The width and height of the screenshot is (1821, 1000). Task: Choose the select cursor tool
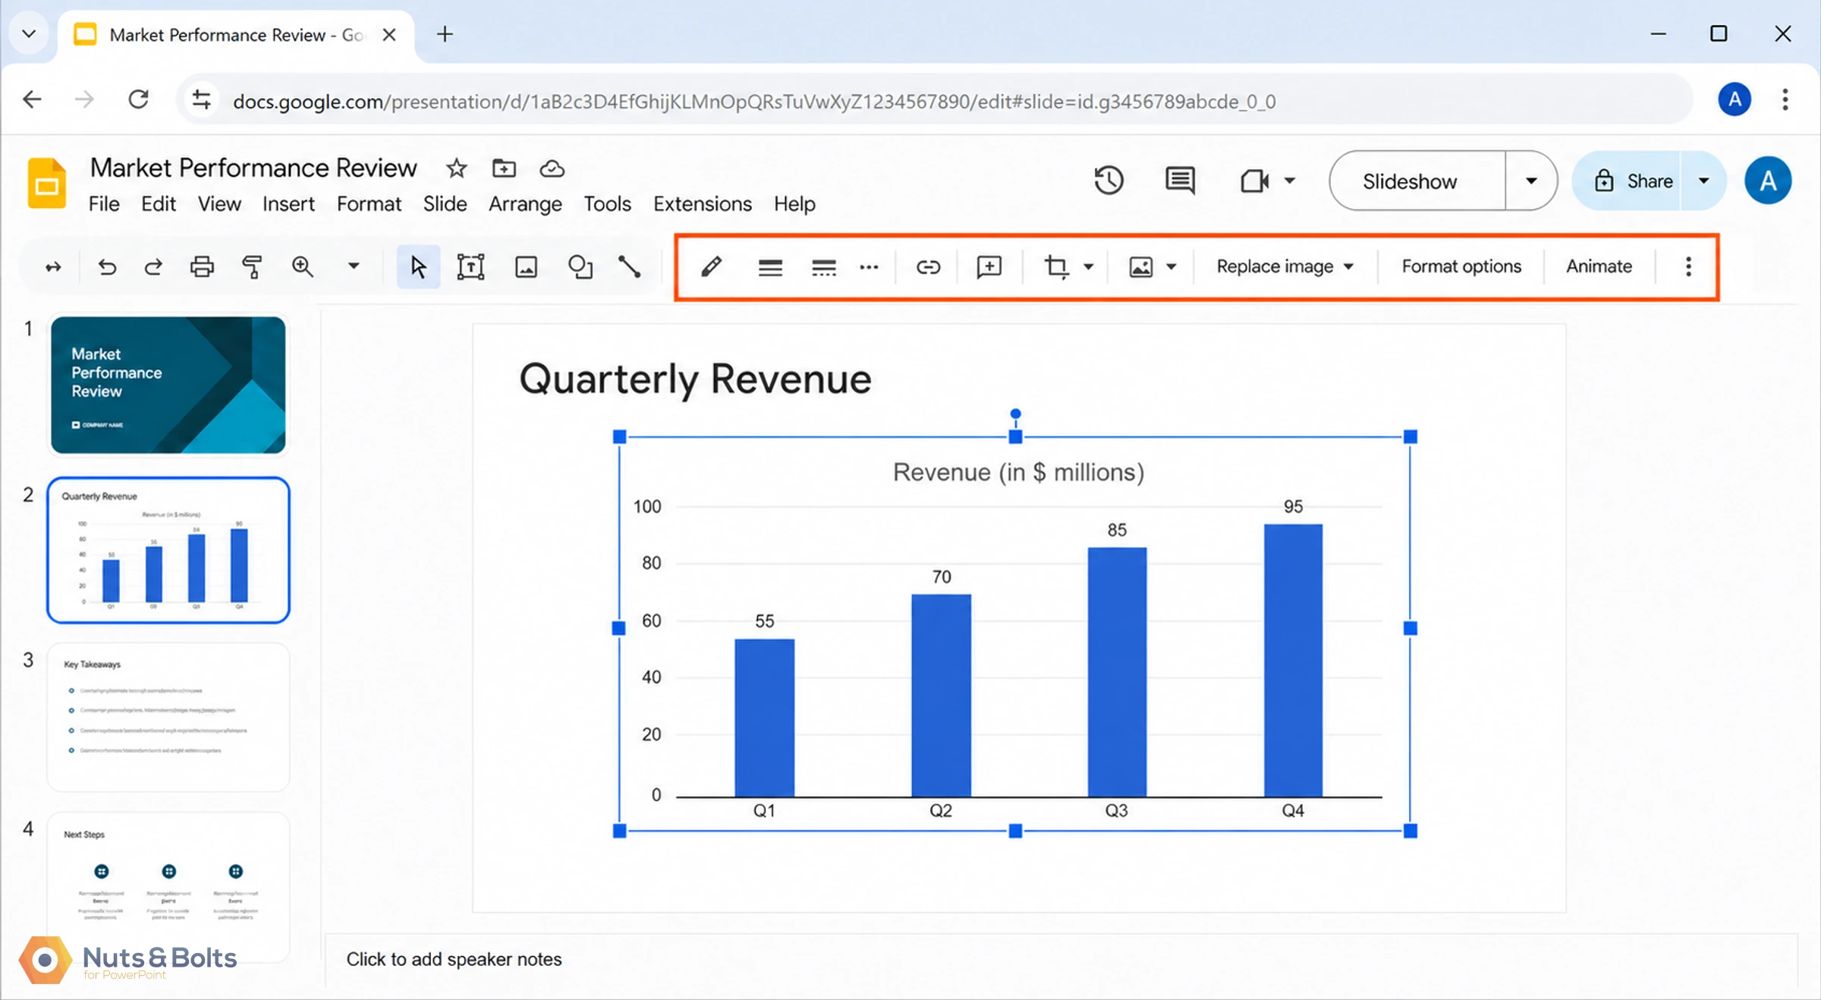[x=418, y=267]
